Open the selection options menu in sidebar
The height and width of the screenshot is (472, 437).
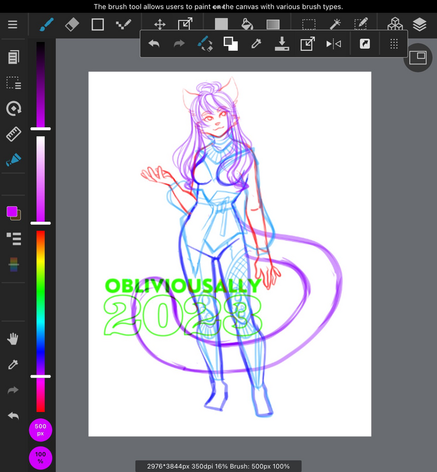(14, 83)
